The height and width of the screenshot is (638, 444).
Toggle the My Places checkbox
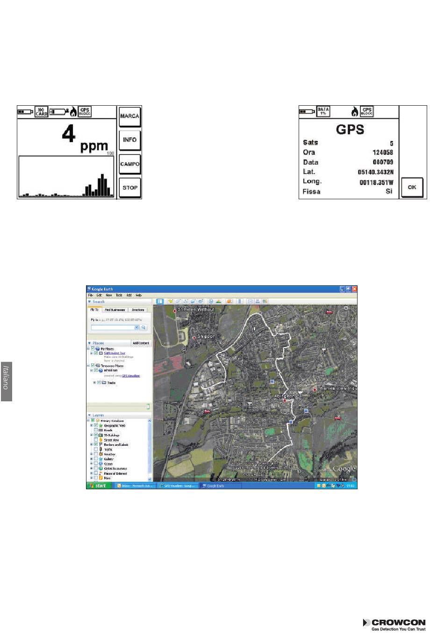tap(93, 348)
